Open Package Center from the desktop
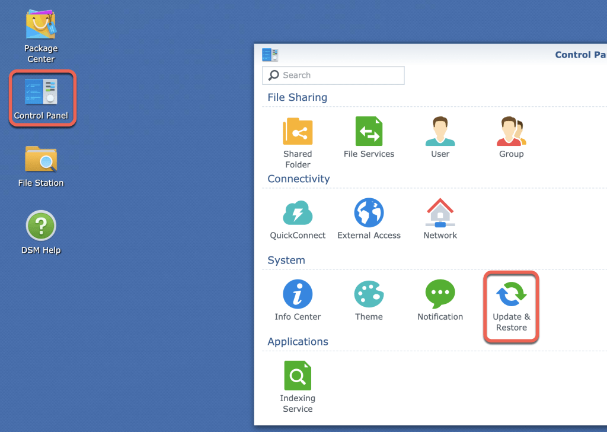 41,36
